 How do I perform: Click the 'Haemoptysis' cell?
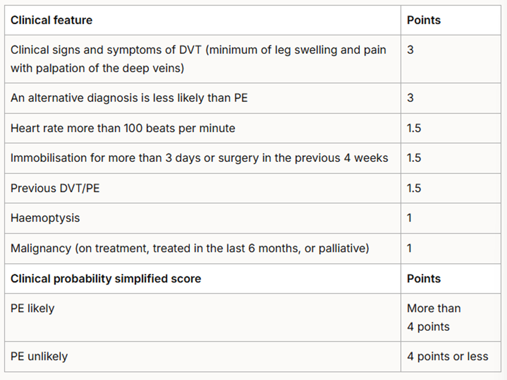click(45, 218)
